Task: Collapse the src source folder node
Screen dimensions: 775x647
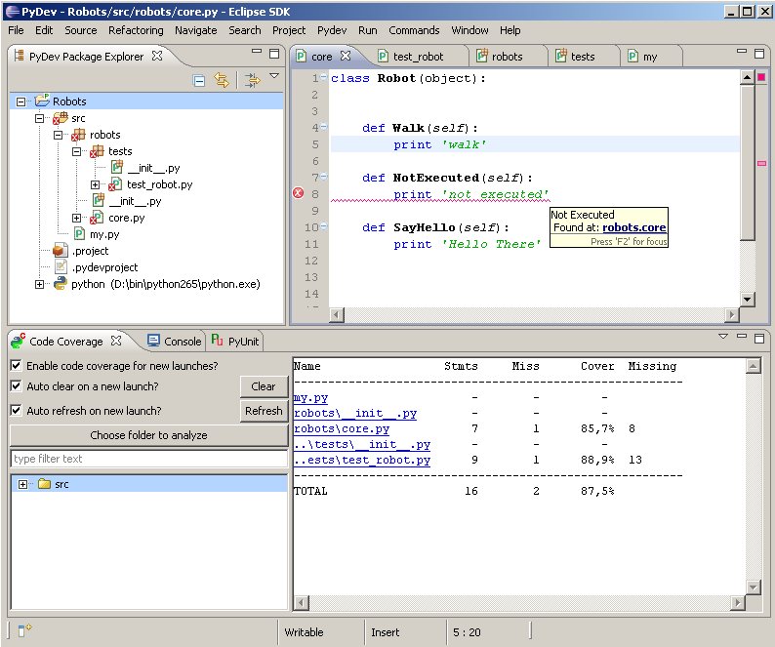Action: [40, 119]
